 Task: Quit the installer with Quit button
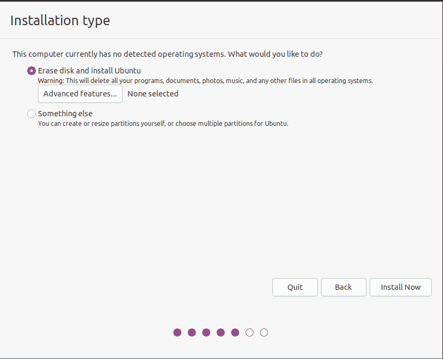coord(295,287)
